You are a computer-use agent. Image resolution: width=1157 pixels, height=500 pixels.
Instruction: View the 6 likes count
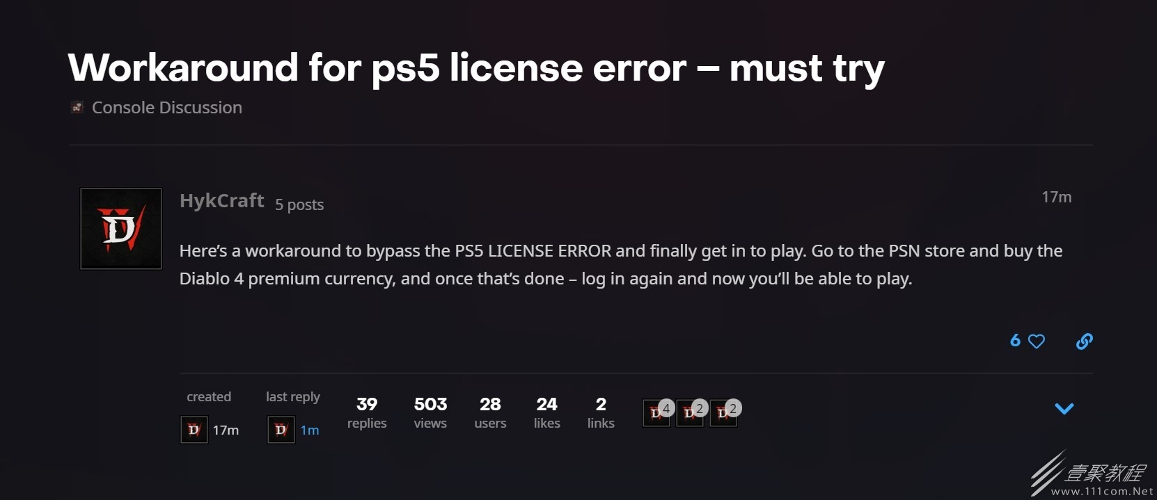click(x=1015, y=341)
